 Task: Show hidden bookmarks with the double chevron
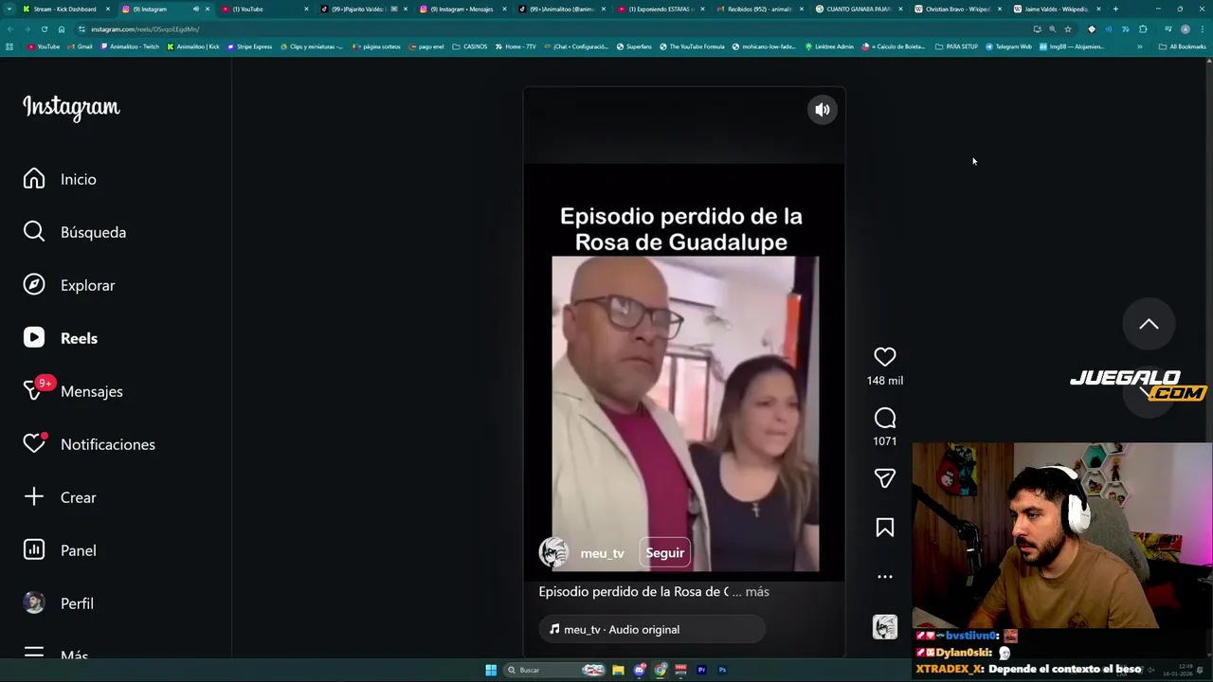click(x=1140, y=46)
